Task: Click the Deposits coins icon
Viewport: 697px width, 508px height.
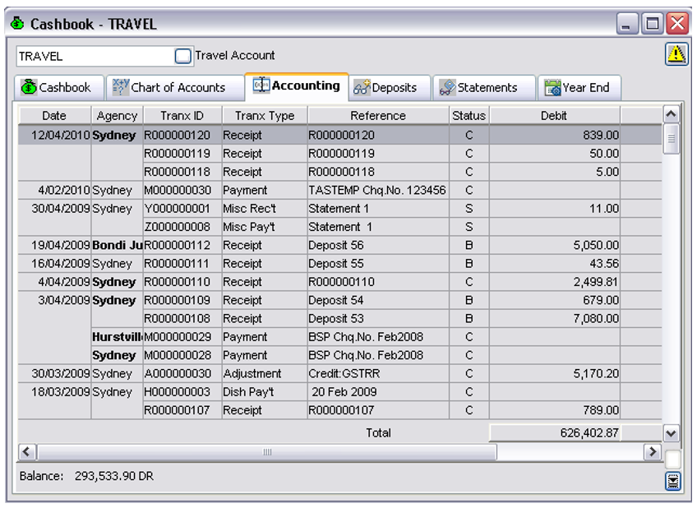Action: pyautogui.click(x=361, y=86)
